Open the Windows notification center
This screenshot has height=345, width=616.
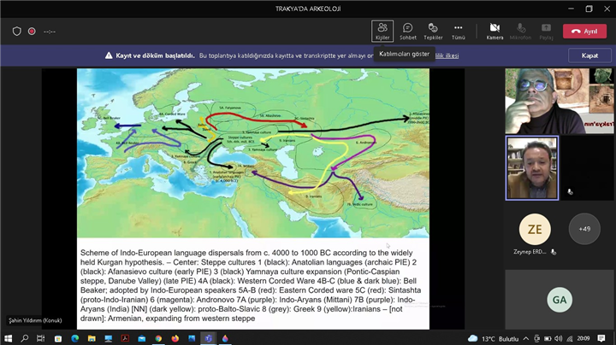point(601,338)
